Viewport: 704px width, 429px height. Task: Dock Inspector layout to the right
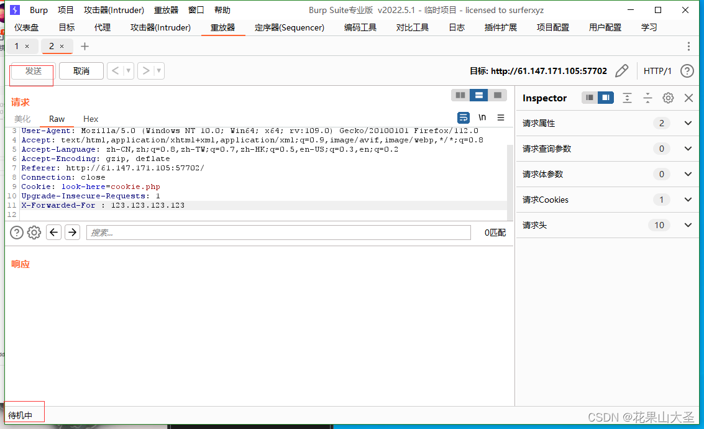pos(606,98)
